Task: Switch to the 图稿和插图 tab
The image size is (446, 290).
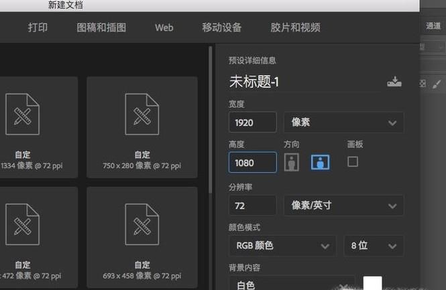Action: [101, 27]
